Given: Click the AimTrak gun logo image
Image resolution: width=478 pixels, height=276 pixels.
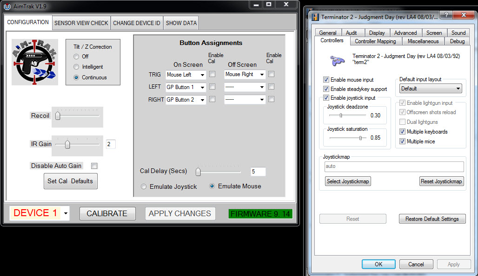Looking at the screenshot, I should point(35,62).
